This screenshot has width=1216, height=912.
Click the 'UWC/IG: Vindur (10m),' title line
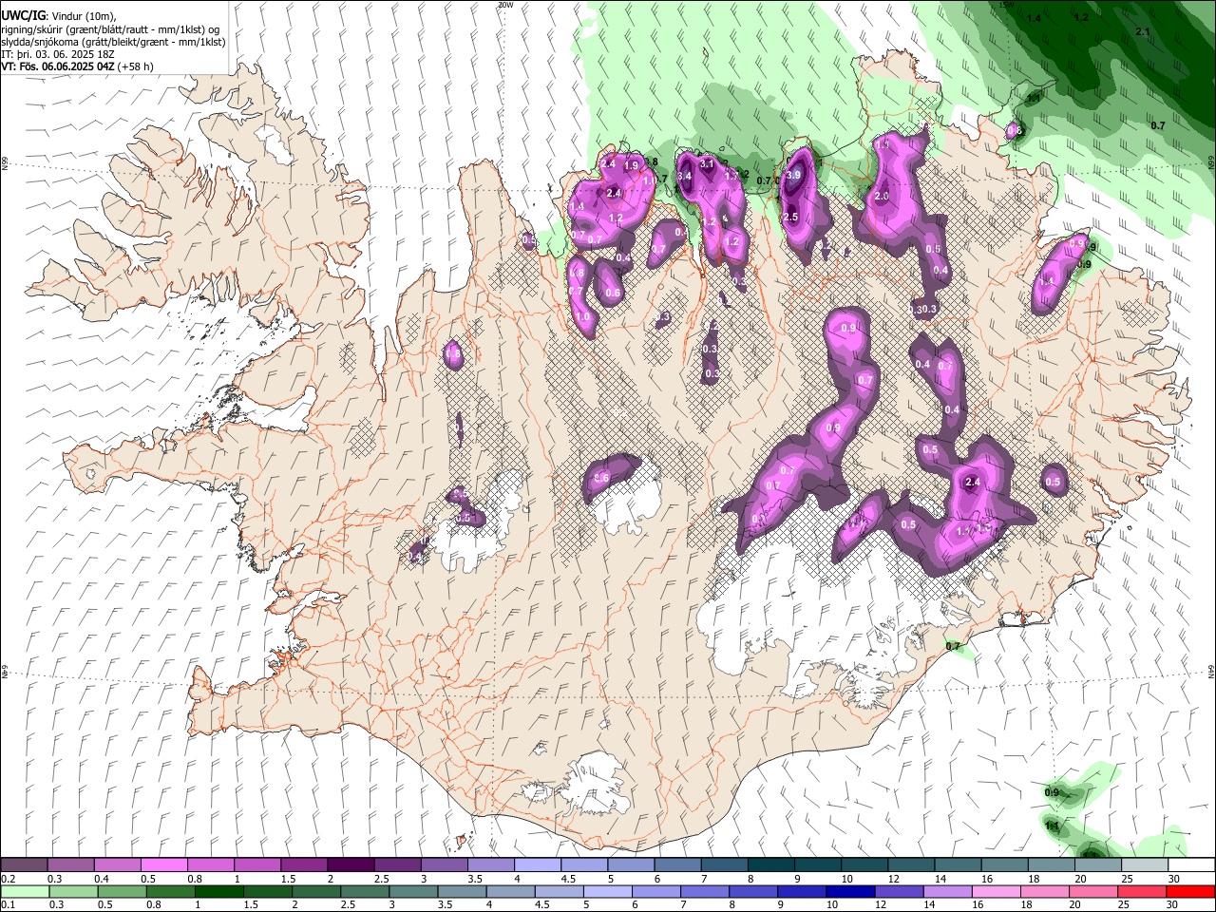click(x=58, y=16)
